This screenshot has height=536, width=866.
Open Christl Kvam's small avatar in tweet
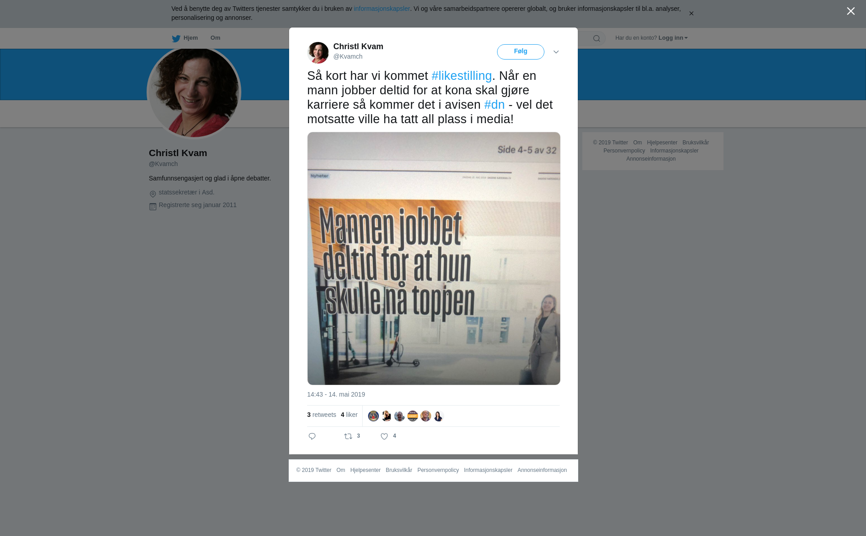[318, 53]
